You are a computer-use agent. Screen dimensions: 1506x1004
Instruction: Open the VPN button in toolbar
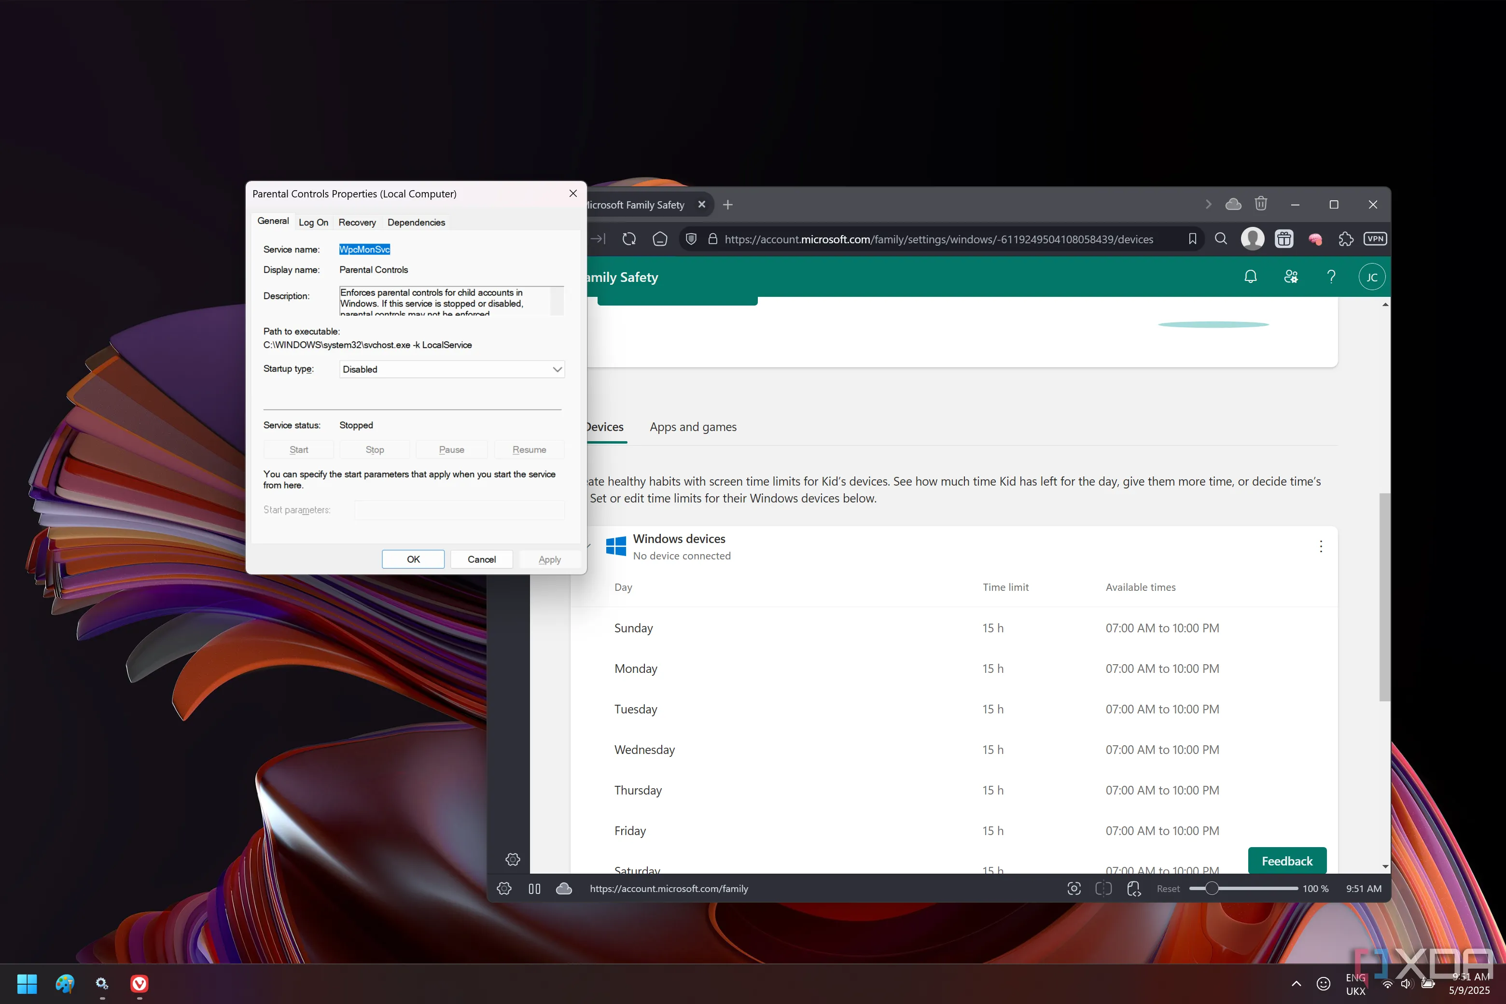(x=1375, y=239)
